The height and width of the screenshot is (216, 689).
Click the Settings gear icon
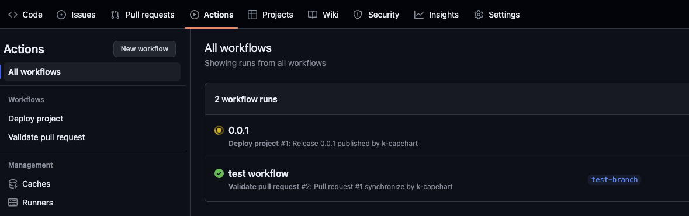(x=479, y=15)
